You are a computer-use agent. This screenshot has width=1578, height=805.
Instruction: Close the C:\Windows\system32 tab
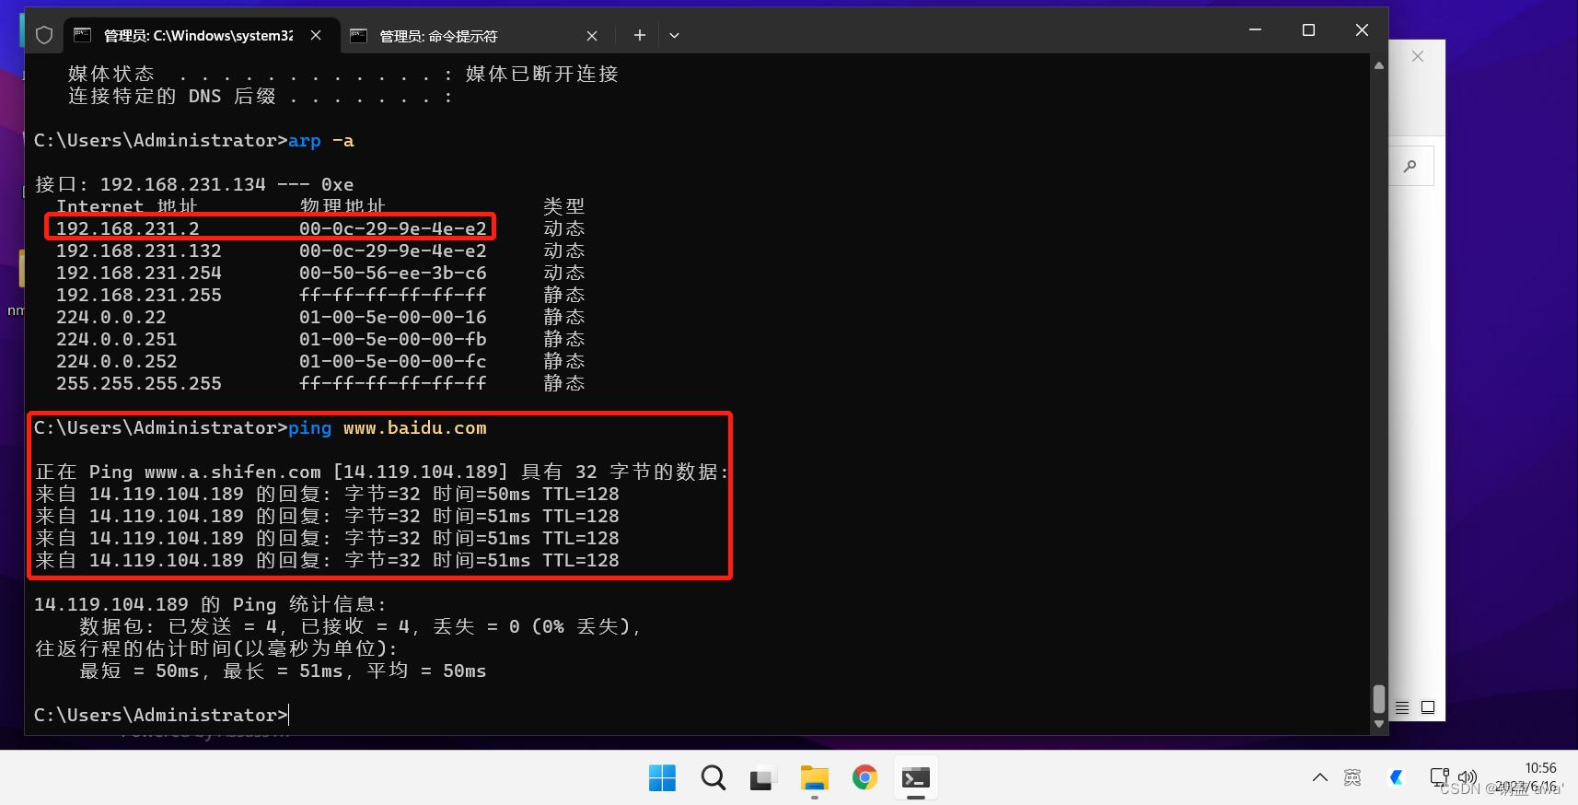click(316, 35)
